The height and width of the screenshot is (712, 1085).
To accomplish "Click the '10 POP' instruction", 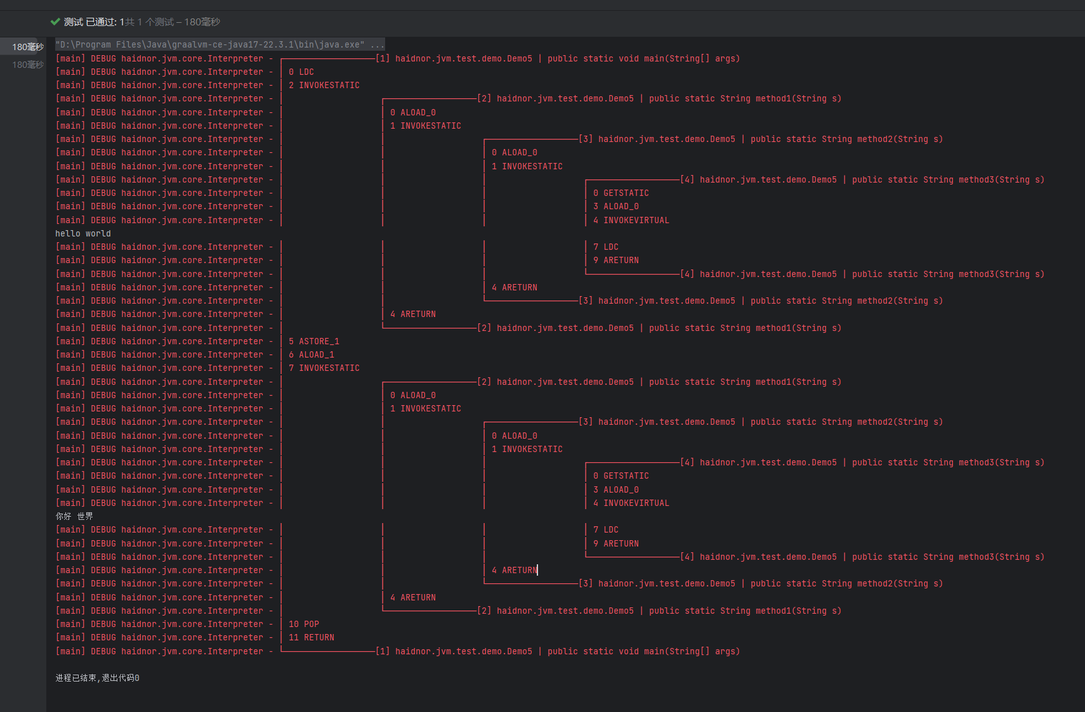I will [x=304, y=624].
